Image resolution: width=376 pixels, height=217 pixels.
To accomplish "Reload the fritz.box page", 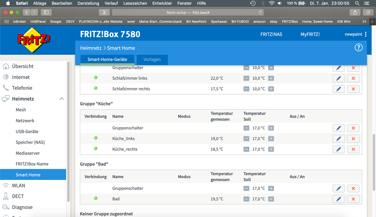I will [260, 12].
